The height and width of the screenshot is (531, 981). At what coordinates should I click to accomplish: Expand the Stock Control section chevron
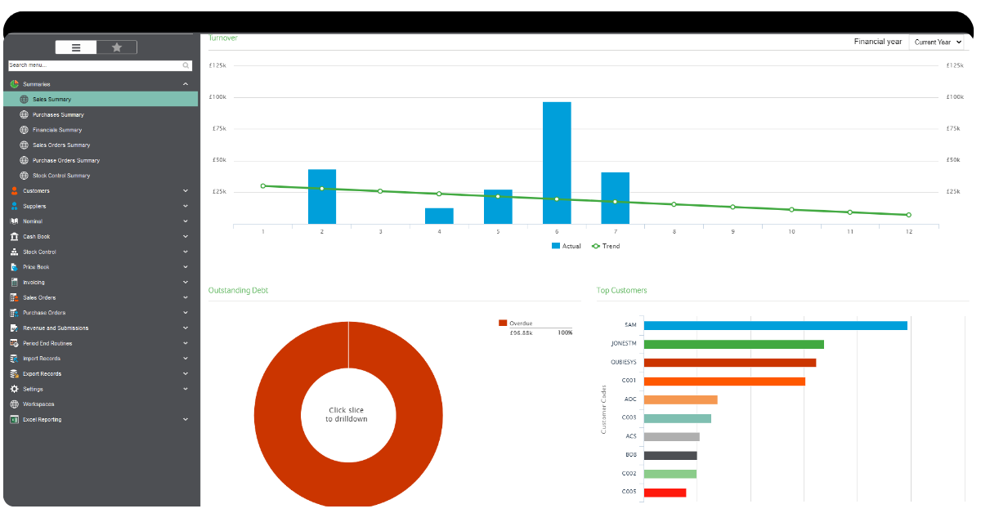186,252
